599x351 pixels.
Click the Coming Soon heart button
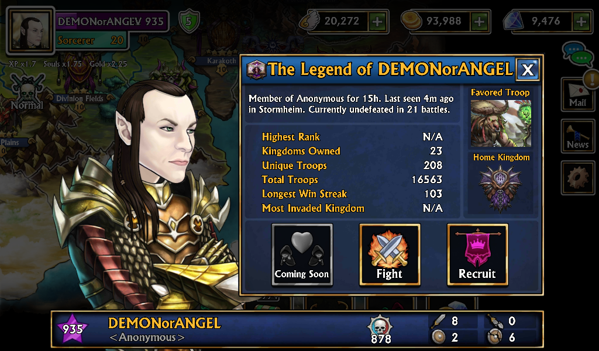pos(302,254)
